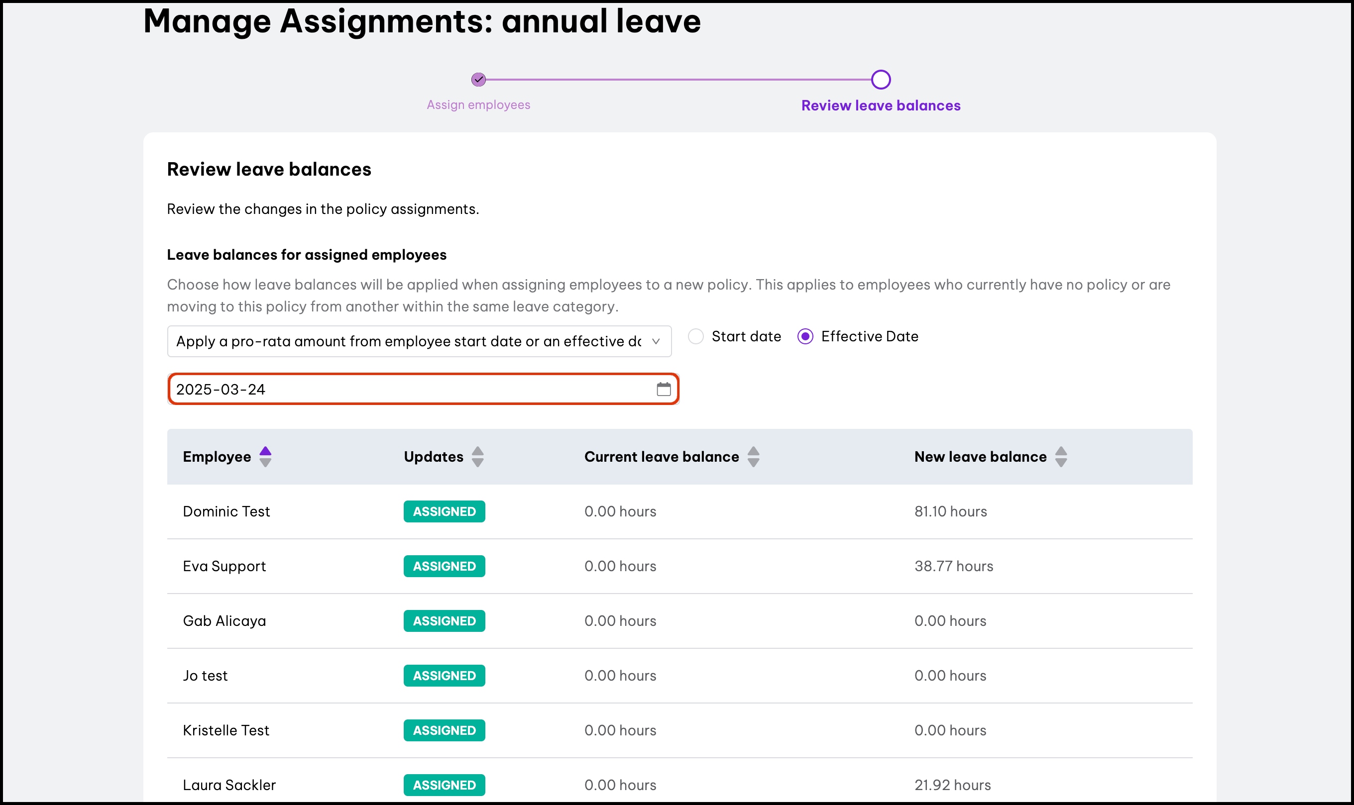Sort by New leave balance arrows
The image size is (1354, 805).
[x=1060, y=457]
